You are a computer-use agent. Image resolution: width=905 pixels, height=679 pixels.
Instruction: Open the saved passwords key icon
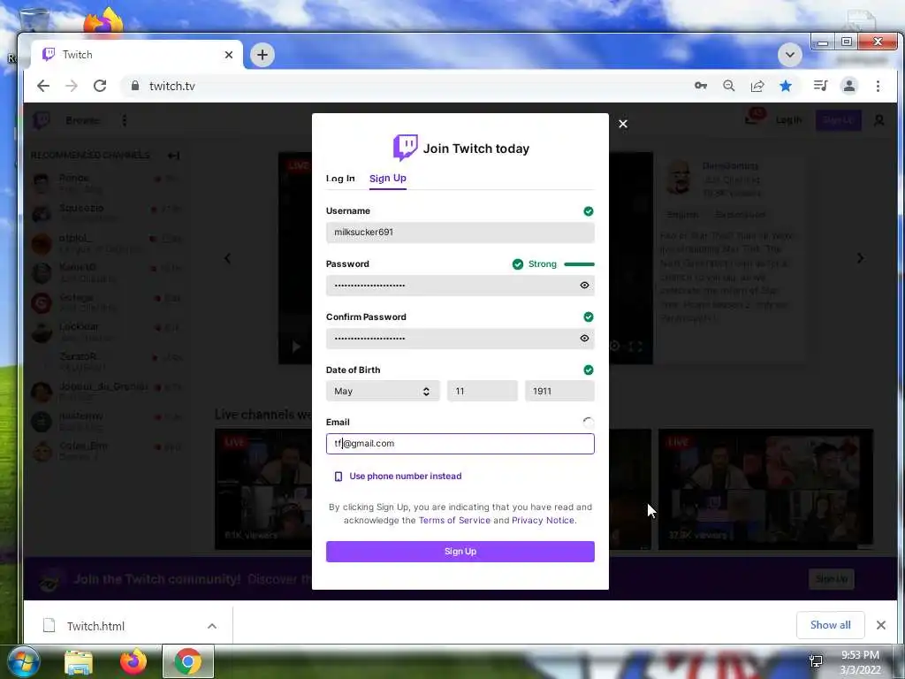(x=700, y=86)
